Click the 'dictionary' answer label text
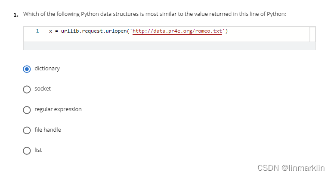 (47, 69)
